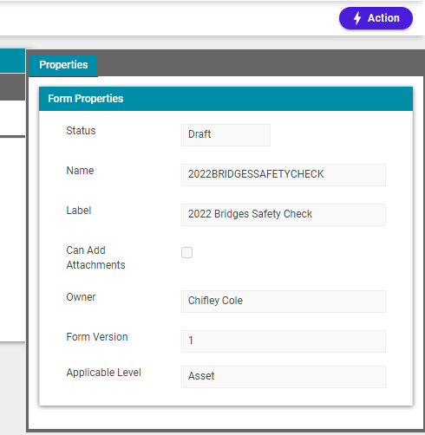This screenshot has height=435, width=425.
Task: Click the Form Version label
Action: point(97,337)
